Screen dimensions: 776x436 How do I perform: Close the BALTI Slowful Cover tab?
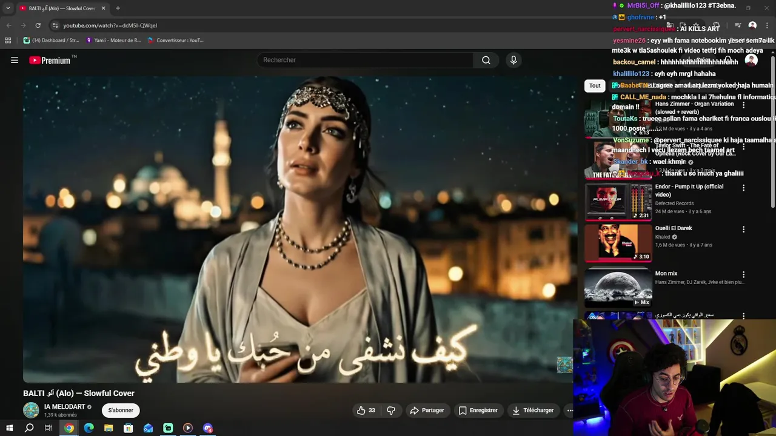pyautogui.click(x=103, y=8)
